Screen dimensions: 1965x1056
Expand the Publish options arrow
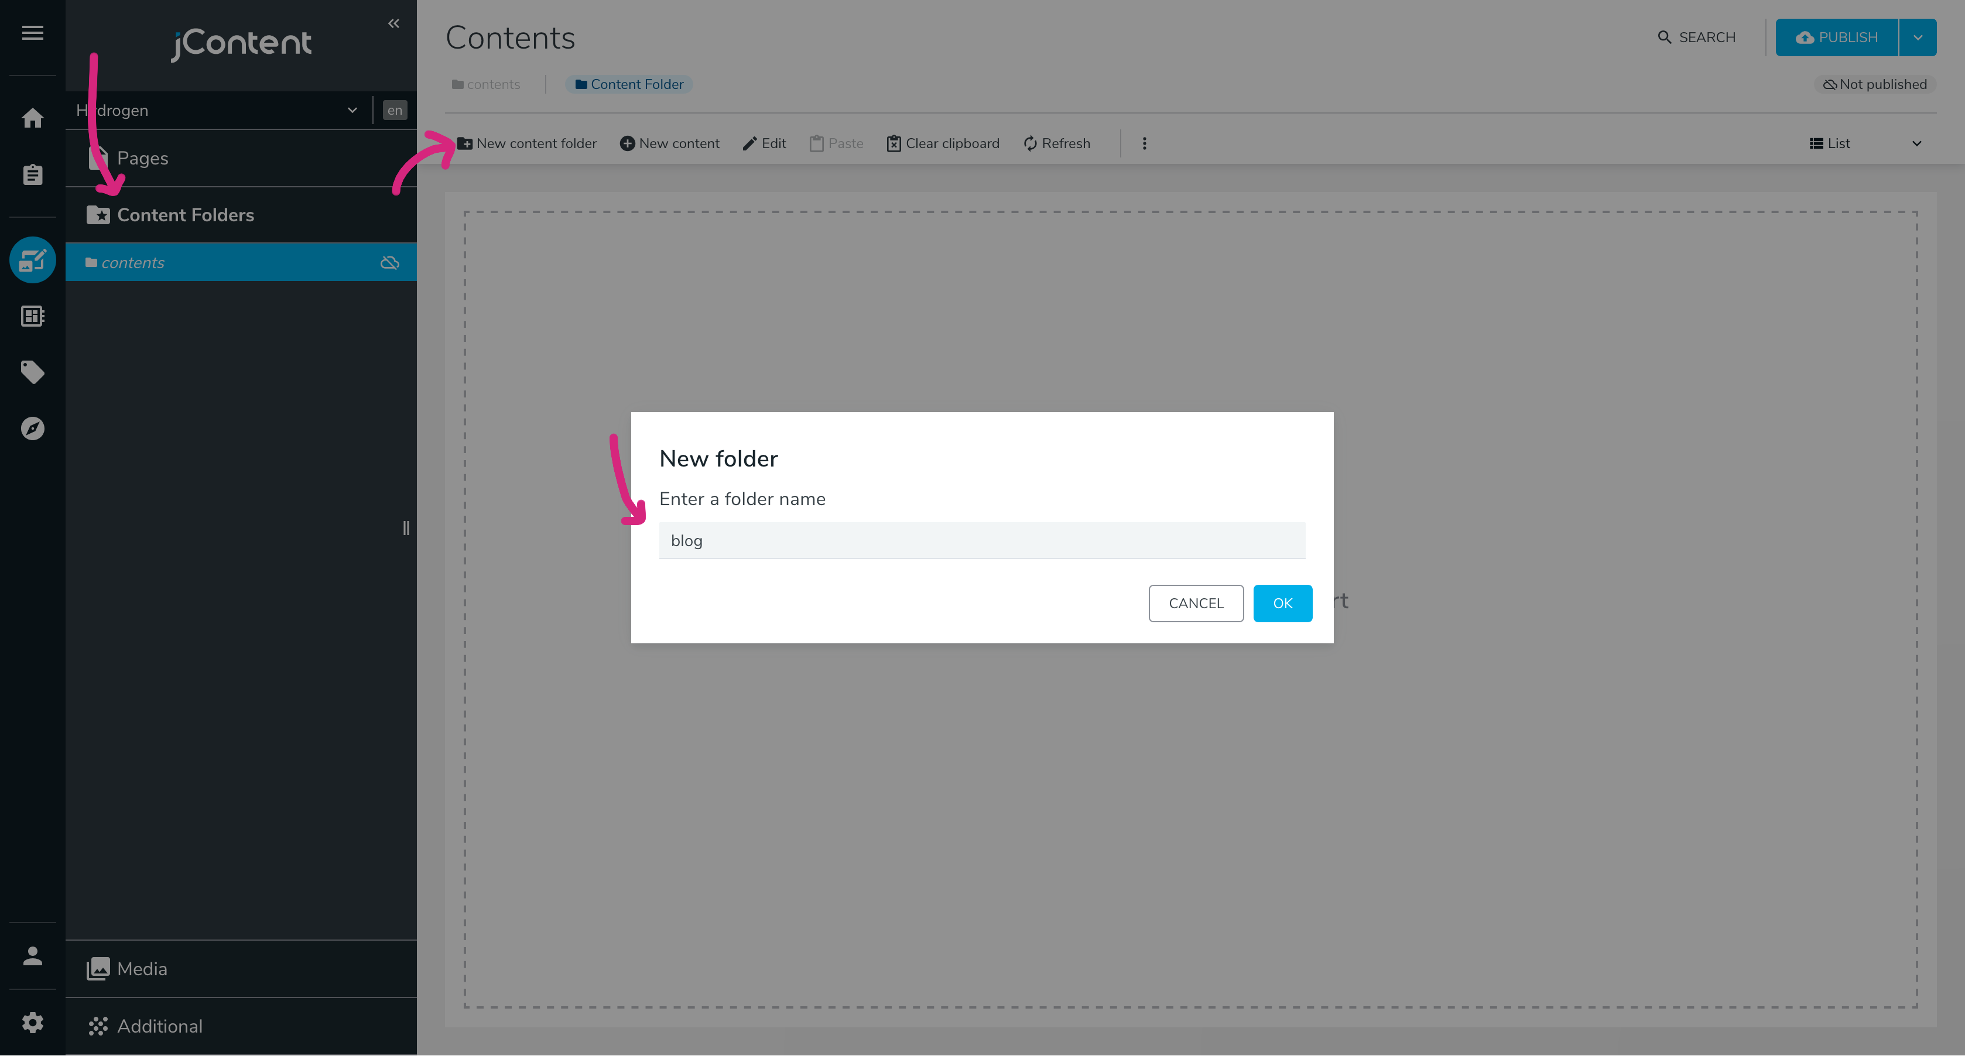(1918, 37)
